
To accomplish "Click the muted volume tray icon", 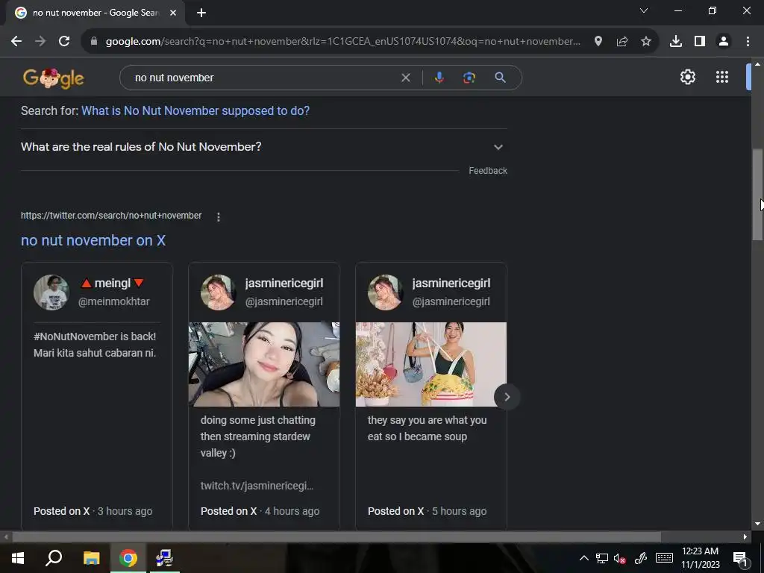I will (620, 558).
